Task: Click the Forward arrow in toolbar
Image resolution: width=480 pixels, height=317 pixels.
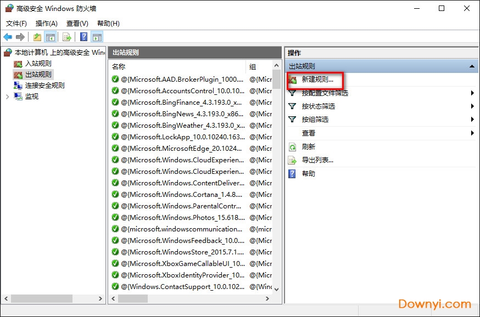Action: pos(20,37)
